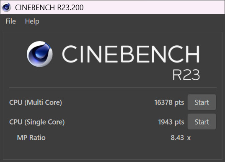Select the CPU (Single Core) label
The width and height of the screenshot is (225, 162).
[x=37, y=122]
